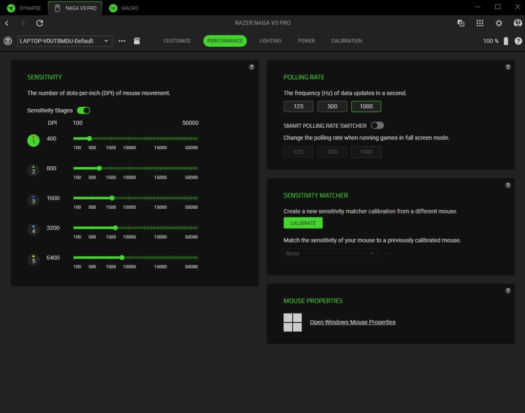The width and height of the screenshot is (525, 413).
Task: Select sensitivity stage 2 circle
Action: (33, 170)
